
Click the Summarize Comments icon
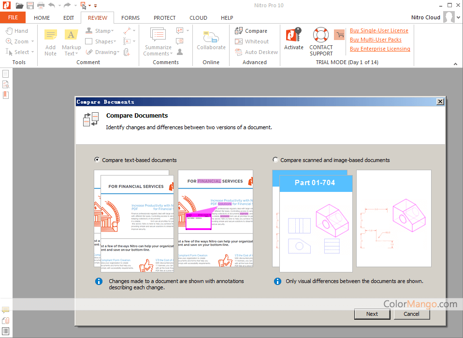(158, 35)
